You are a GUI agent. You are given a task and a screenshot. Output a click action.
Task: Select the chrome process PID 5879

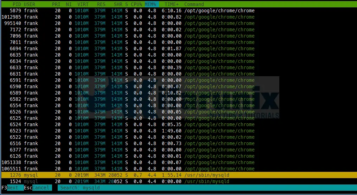pos(179,11)
